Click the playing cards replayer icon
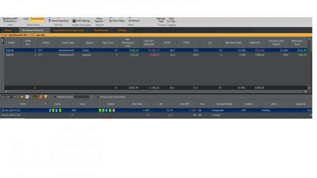Screen dimensions: 317x178 pyautogui.click(x=27, y=97)
